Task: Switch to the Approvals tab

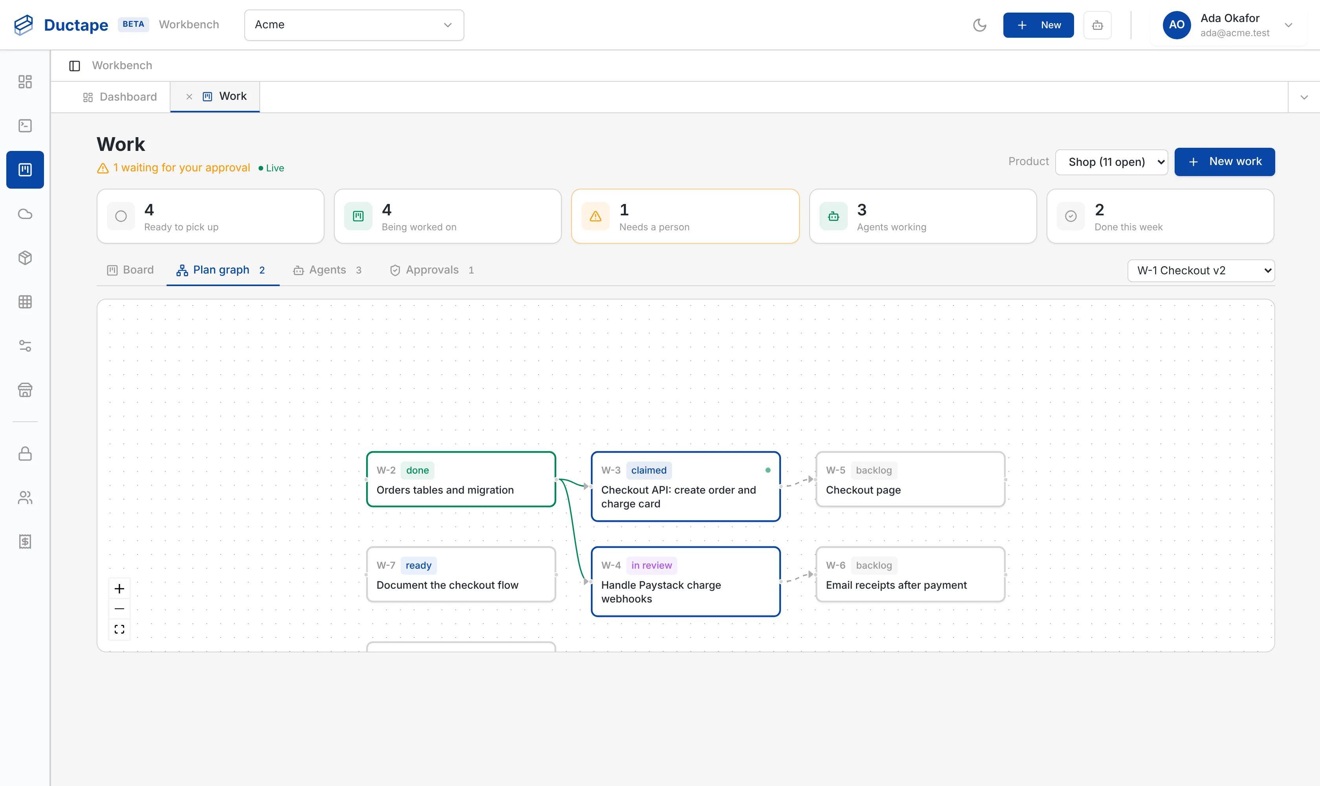Action: (432, 270)
